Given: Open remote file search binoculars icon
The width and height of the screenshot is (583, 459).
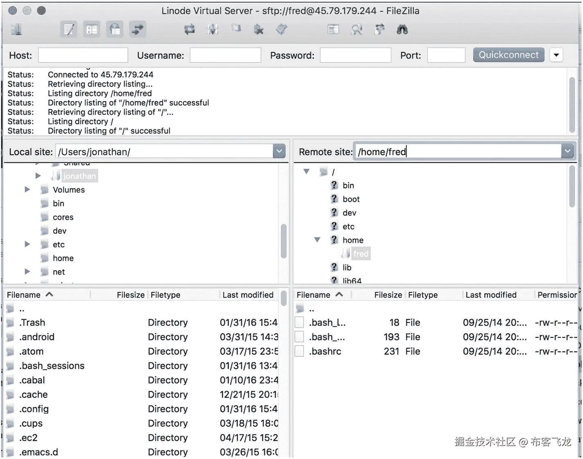Looking at the screenshot, I should (402, 29).
